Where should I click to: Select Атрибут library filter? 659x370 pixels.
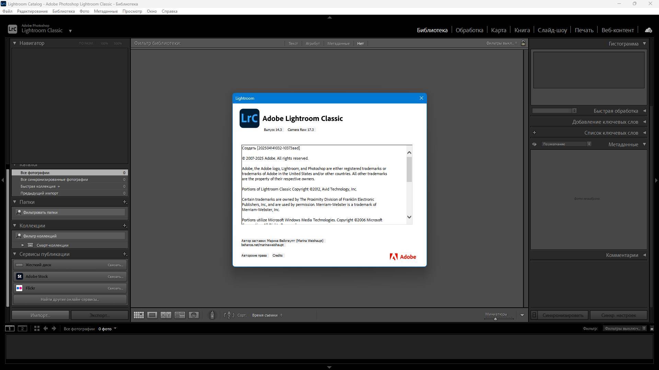(313, 44)
